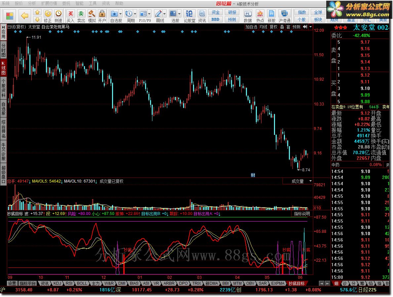The width and height of the screenshot is (393, 297).
Task: Click the yellow up arrow button
Action: (37, 12)
